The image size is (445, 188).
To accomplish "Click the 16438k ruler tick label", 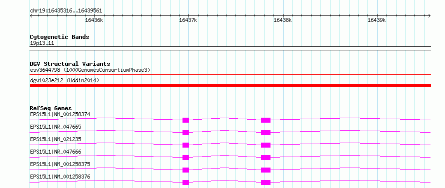I will pyautogui.click(x=282, y=20).
